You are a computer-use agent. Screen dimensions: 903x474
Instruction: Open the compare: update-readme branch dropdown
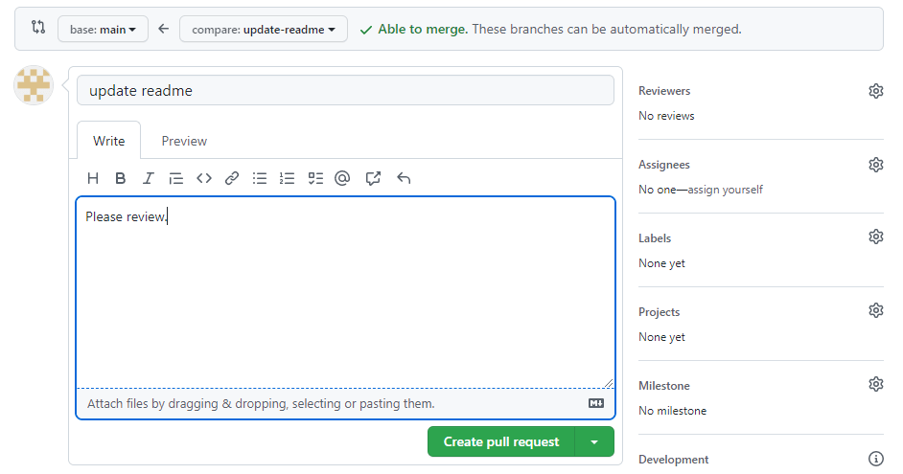pos(264,29)
